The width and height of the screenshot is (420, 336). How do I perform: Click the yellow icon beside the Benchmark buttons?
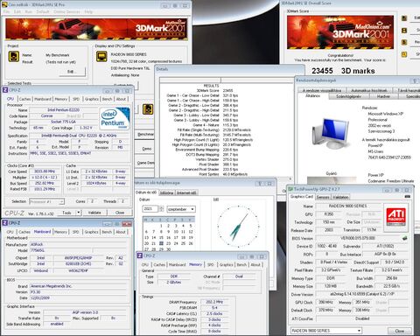pos(148,109)
